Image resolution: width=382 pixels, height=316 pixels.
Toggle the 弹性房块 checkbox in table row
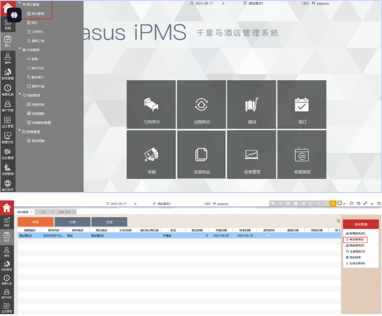pyautogui.click(x=268, y=236)
